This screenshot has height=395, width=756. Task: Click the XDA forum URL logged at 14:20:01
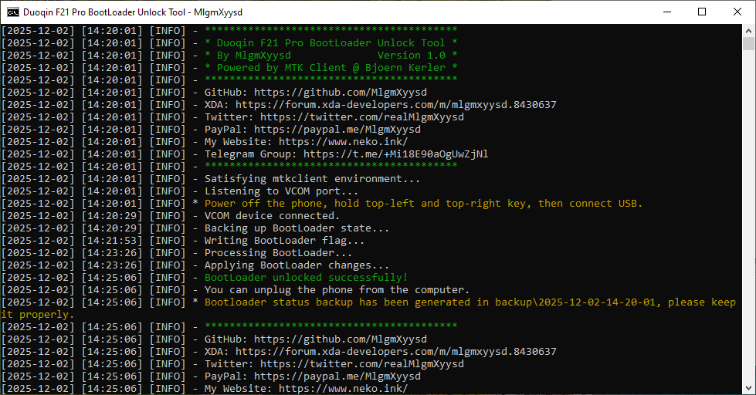coord(395,105)
